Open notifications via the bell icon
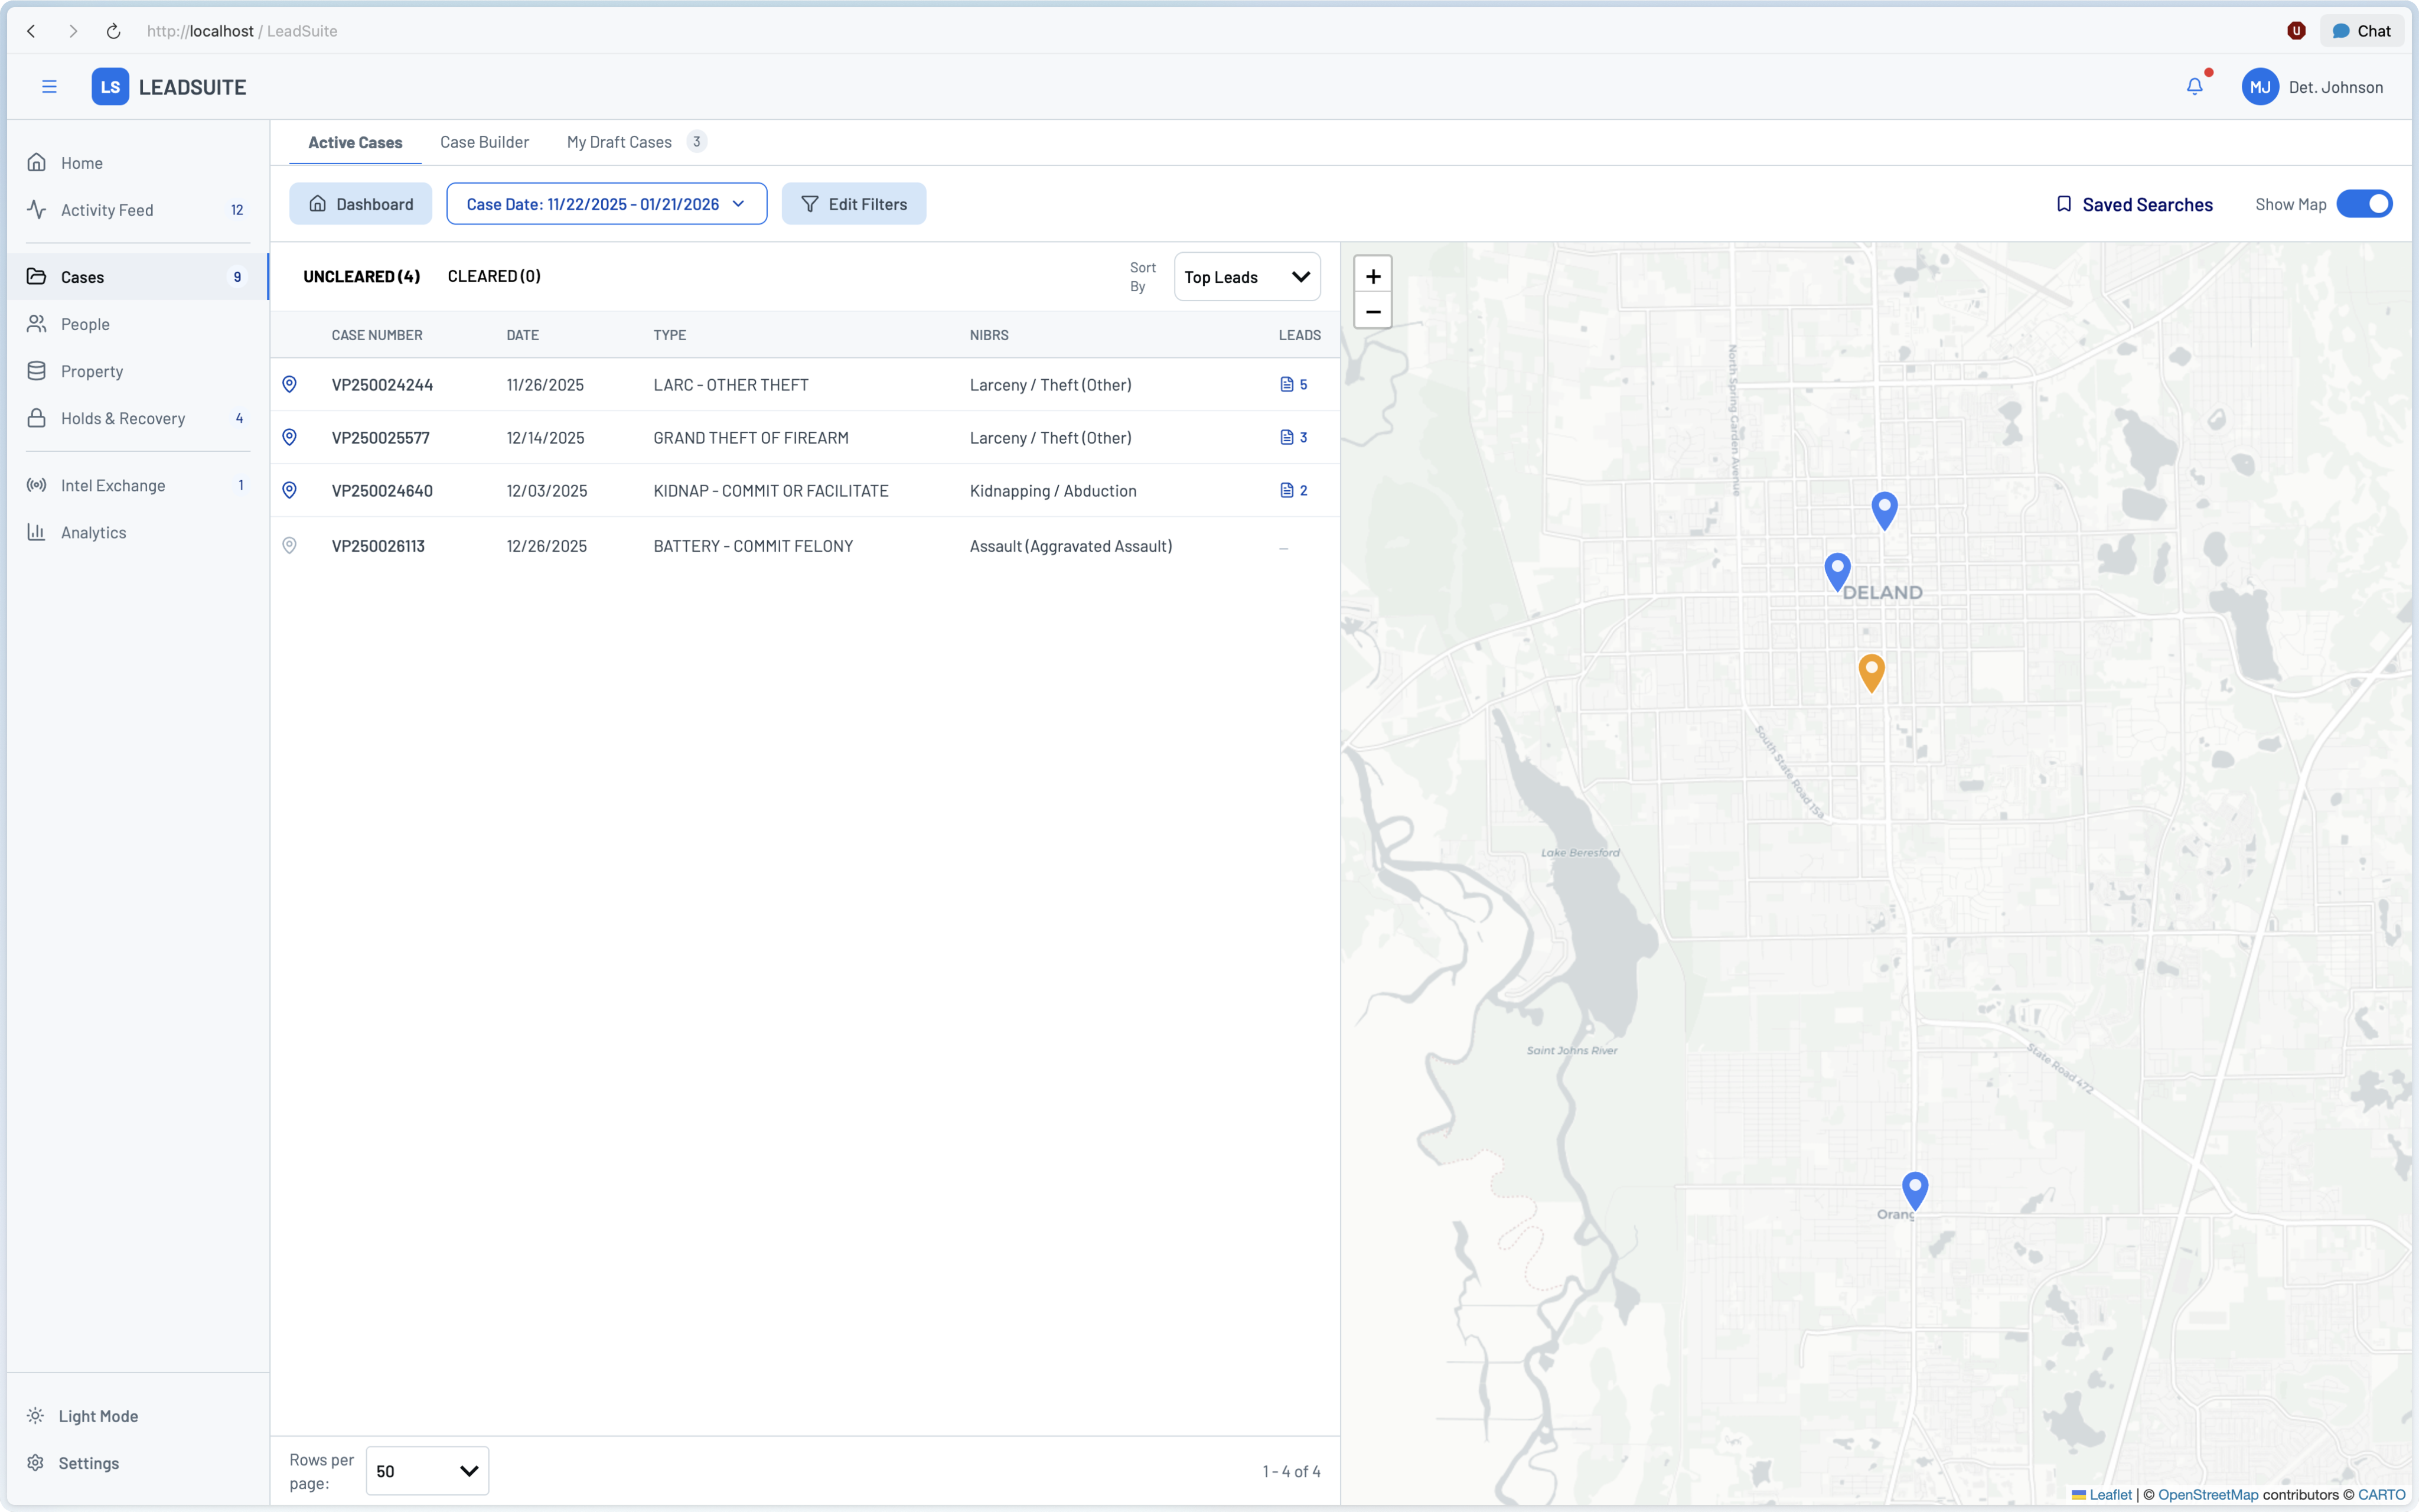The width and height of the screenshot is (2419, 1512). (x=2194, y=86)
